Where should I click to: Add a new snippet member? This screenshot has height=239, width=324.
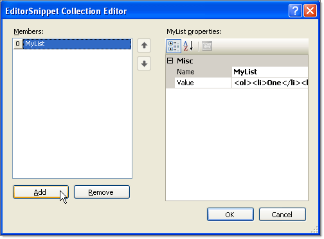(x=40, y=192)
